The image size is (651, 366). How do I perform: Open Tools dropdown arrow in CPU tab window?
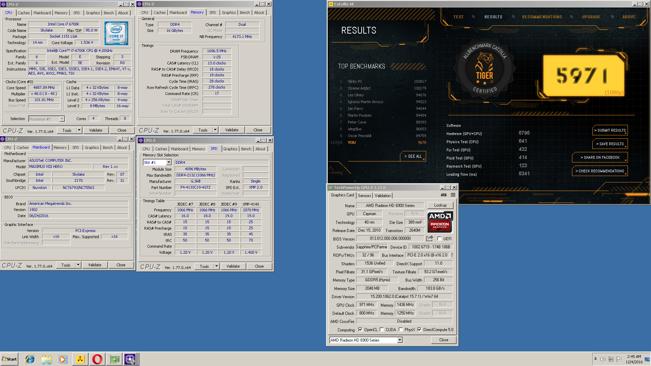coord(79,130)
